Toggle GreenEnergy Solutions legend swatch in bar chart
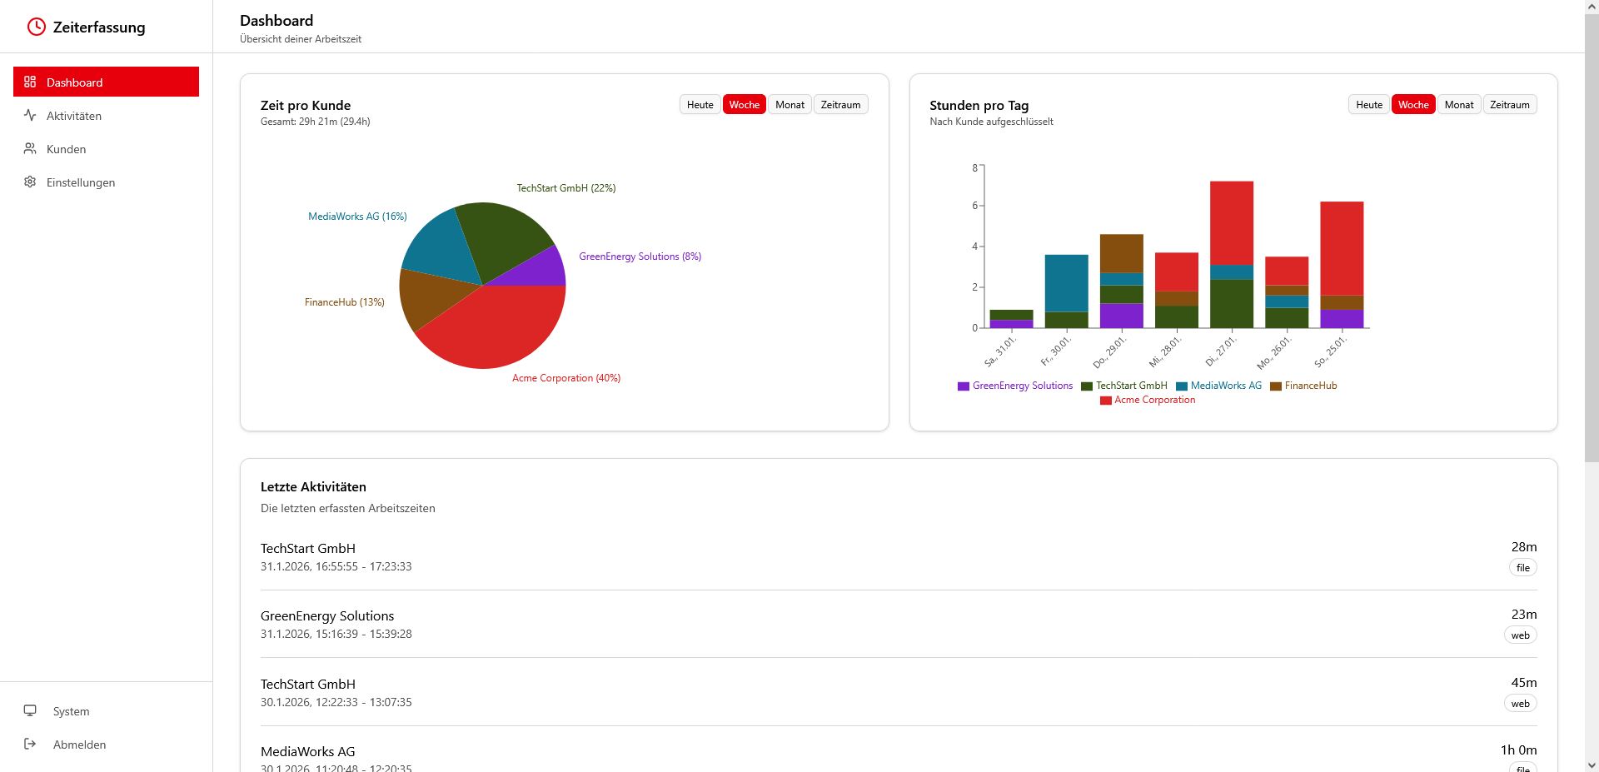 pyautogui.click(x=964, y=386)
